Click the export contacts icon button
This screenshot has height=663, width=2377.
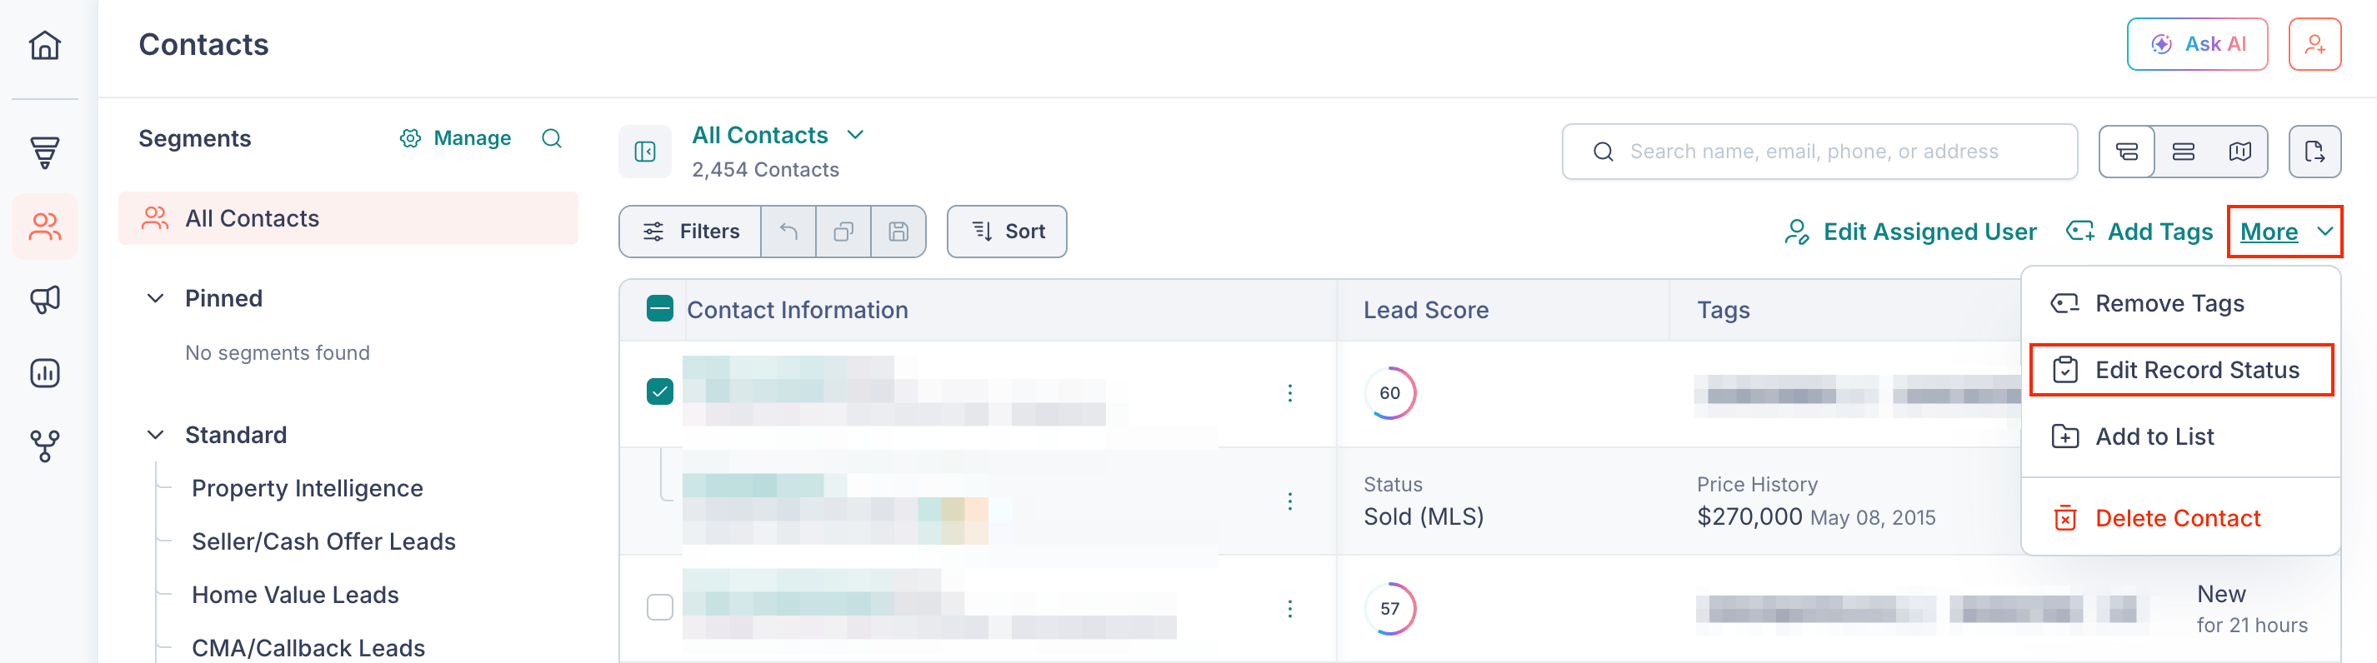[x=2314, y=152]
